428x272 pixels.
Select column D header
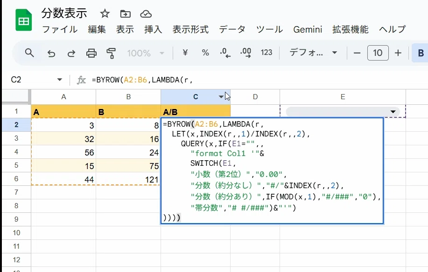(x=255, y=97)
